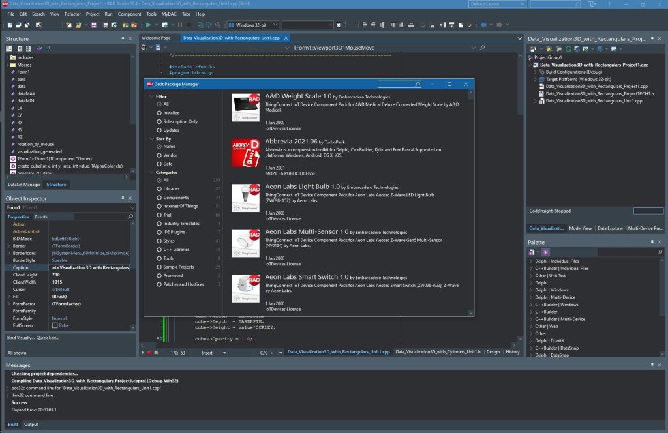The width and height of the screenshot is (668, 433).
Task: Expand Delphi | Windows palette category
Action: click(531, 290)
